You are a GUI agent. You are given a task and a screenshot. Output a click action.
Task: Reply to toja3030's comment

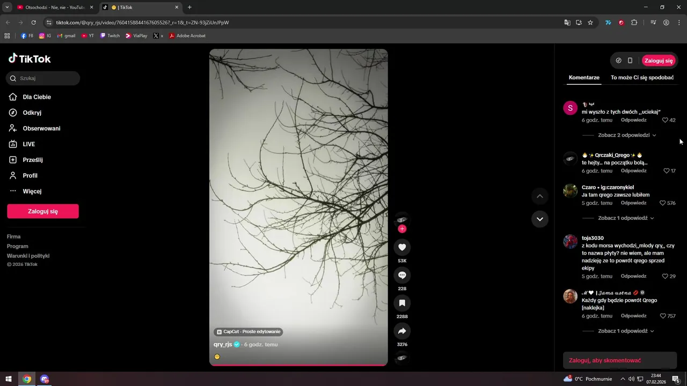point(634,276)
